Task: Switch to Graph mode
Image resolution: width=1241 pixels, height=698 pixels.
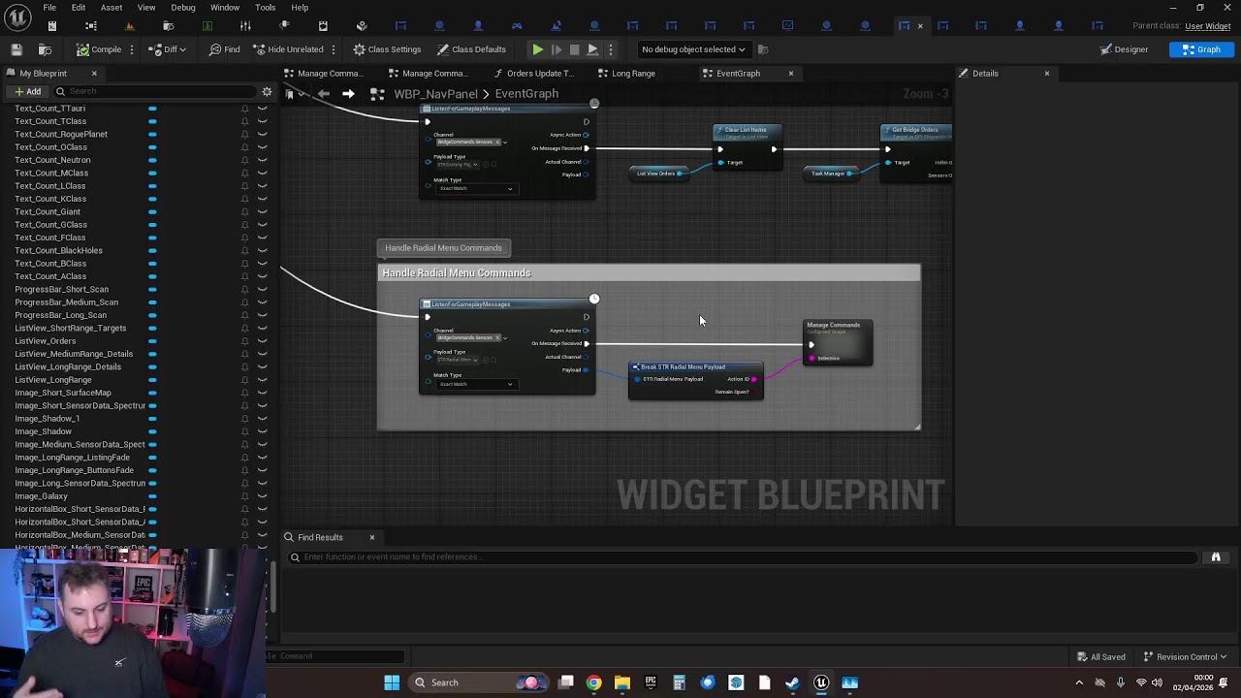Action: 1201,49
